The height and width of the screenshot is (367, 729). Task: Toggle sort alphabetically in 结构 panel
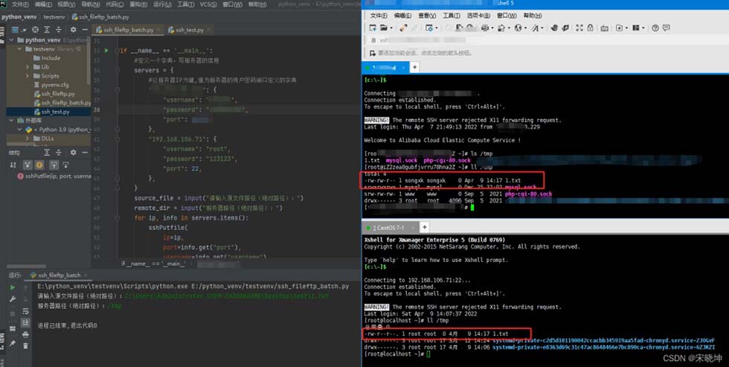click(13, 165)
